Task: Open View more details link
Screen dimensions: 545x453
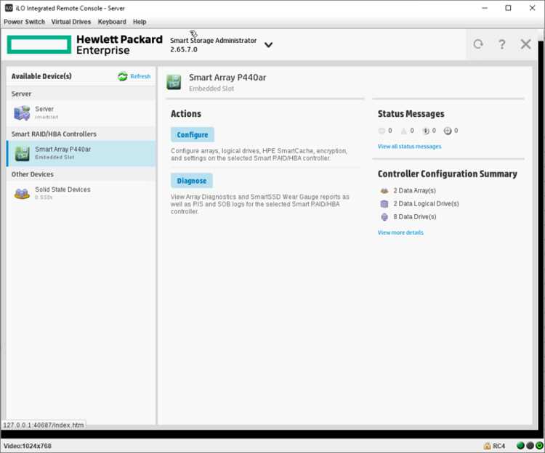Action: coord(400,232)
